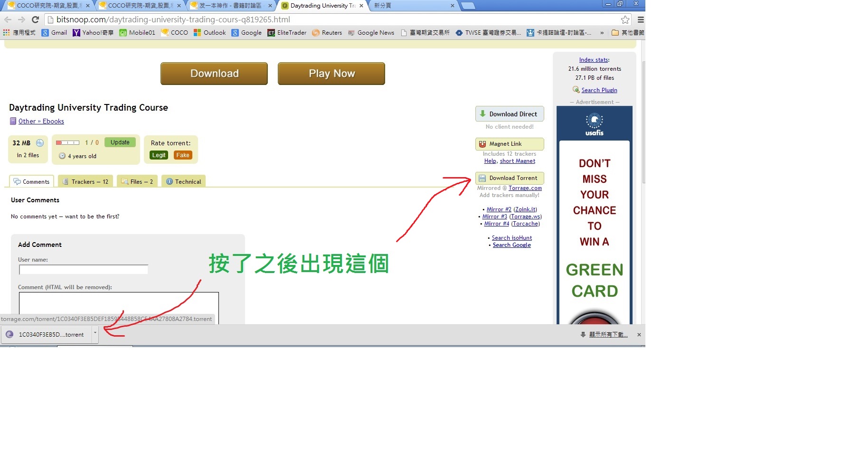The image size is (851, 471).
Task: Switch to the 发一本神作 書籍討論區 tab
Action: coord(230,6)
